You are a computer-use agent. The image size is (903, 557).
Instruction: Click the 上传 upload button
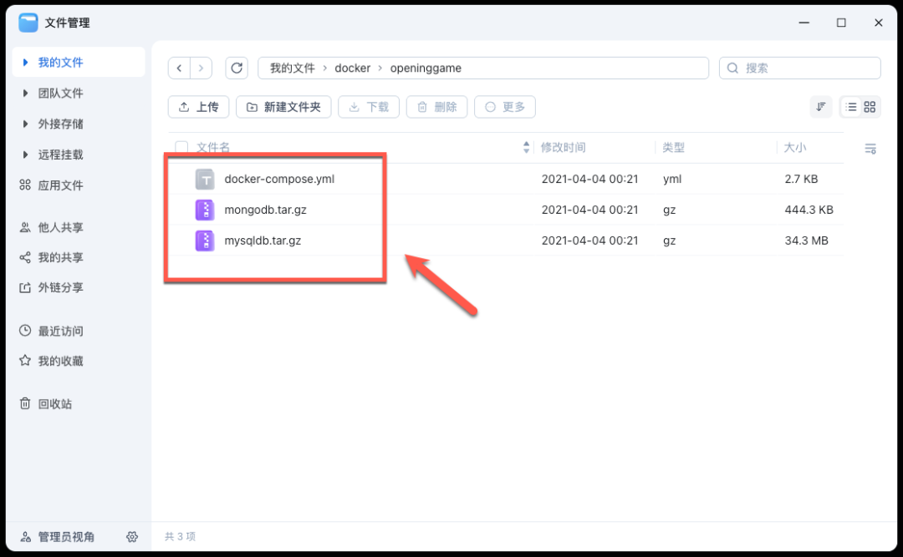point(198,107)
